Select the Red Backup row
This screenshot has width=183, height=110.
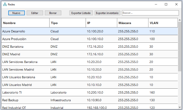90,100
